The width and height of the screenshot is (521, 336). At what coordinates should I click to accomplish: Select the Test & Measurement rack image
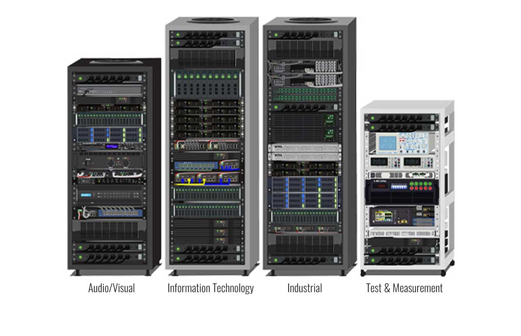(x=408, y=188)
